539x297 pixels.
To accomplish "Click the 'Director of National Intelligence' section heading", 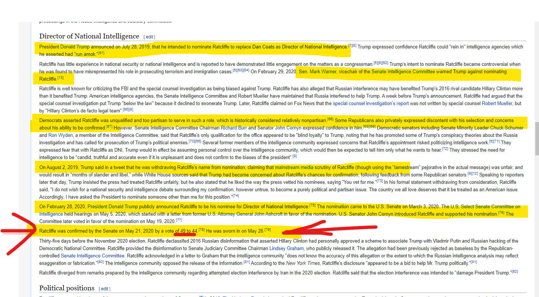I will 89,36.
